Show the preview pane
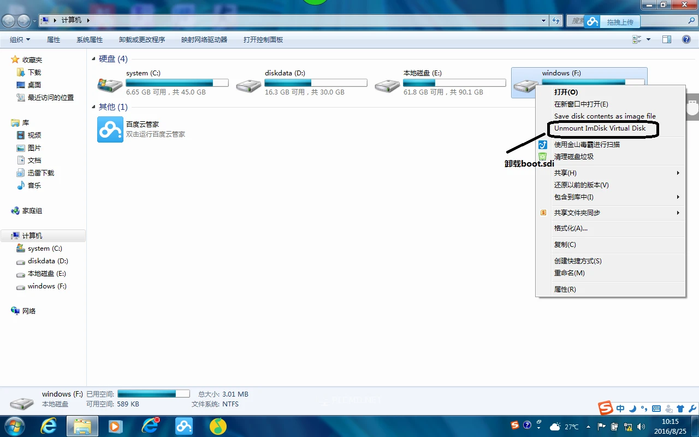 pyautogui.click(x=666, y=39)
